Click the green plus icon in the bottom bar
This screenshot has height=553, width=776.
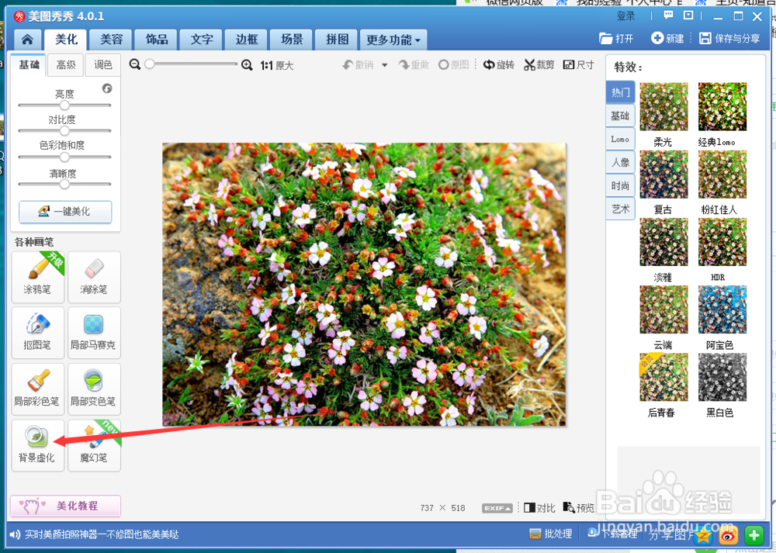click(754, 535)
